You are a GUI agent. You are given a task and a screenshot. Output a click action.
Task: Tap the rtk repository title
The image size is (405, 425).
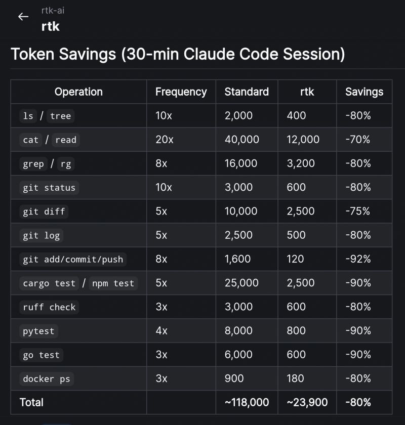click(51, 26)
